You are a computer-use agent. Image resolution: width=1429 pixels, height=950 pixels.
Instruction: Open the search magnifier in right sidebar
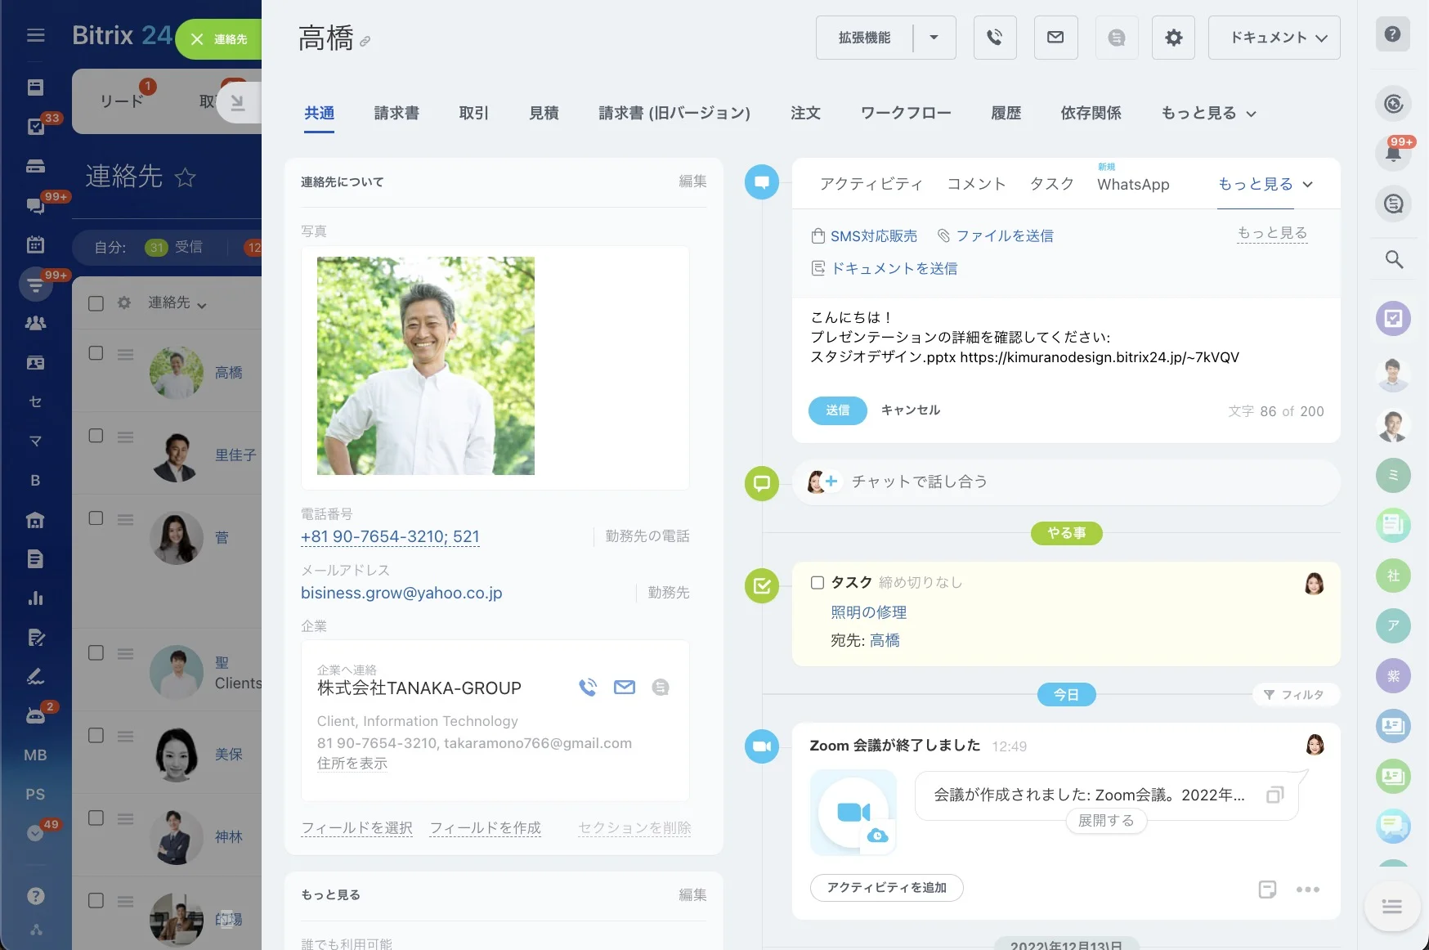pos(1394,259)
